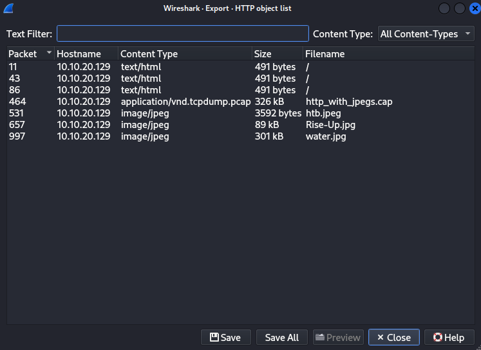Click the 326 kB size cell

[269, 102]
